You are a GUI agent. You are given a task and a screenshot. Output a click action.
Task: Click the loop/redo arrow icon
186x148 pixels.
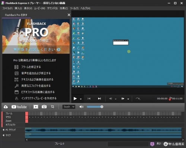coord(138,99)
